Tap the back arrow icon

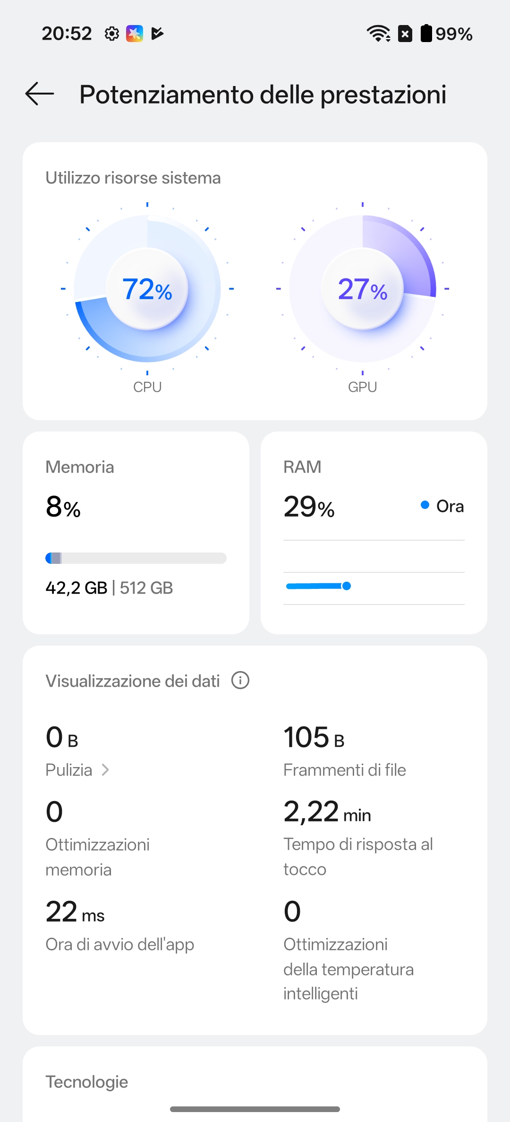click(x=40, y=94)
